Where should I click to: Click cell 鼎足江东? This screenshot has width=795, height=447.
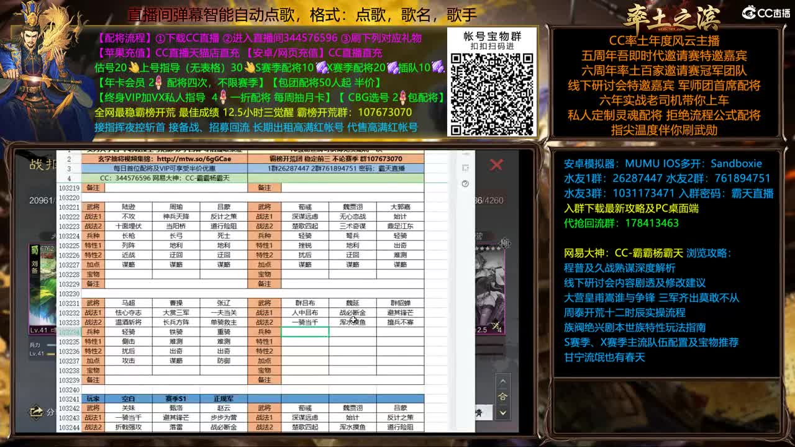tap(400, 227)
